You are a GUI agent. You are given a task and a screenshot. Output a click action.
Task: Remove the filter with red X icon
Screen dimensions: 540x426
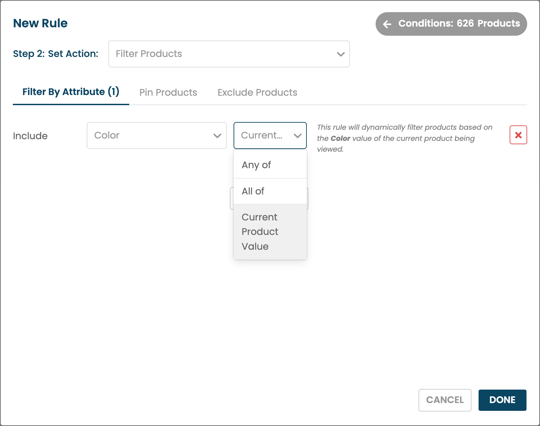518,135
